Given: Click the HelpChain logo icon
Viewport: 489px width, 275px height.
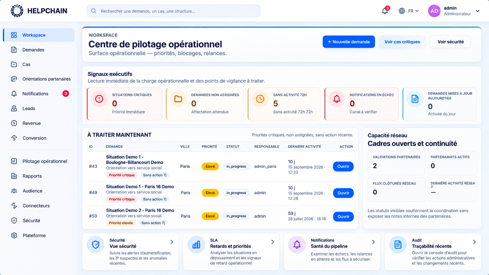Looking at the screenshot, I should [17, 11].
